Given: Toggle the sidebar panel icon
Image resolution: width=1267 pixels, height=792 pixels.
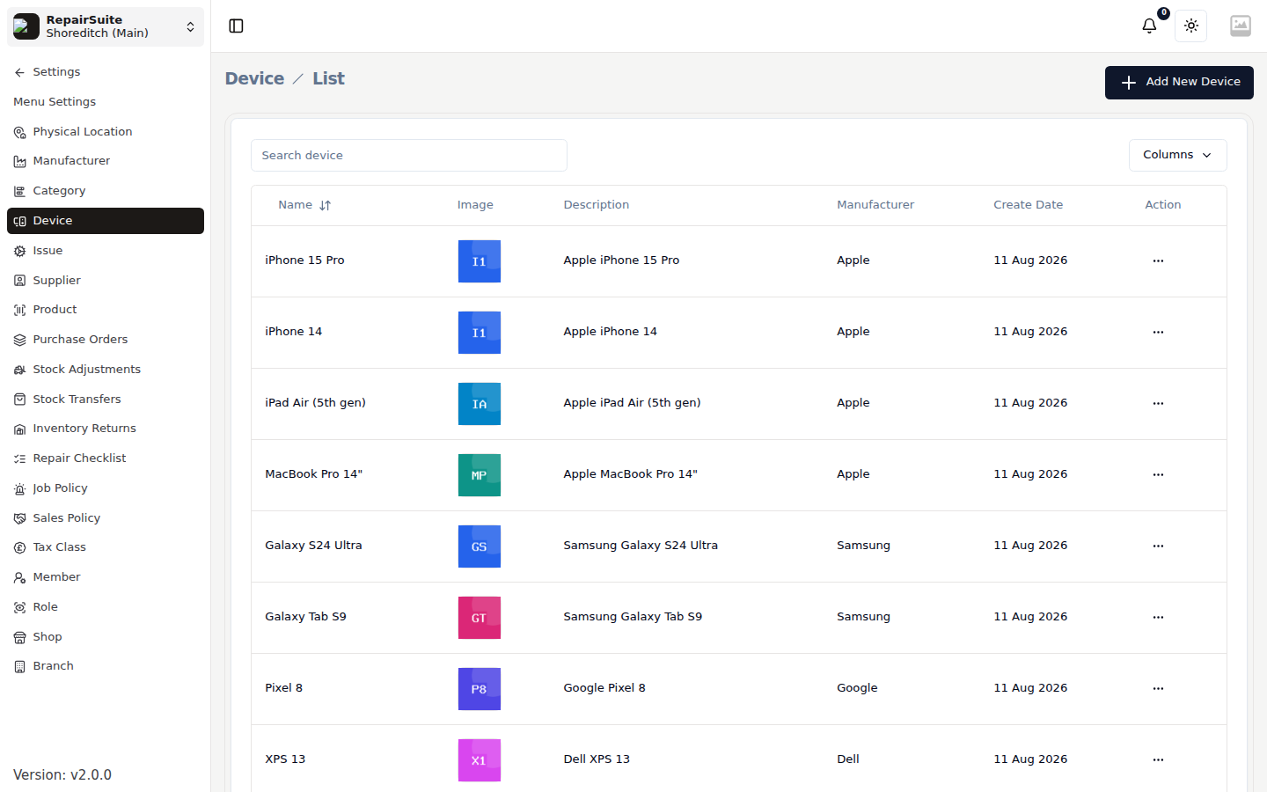Looking at the screenshot, I should point(236,26).
